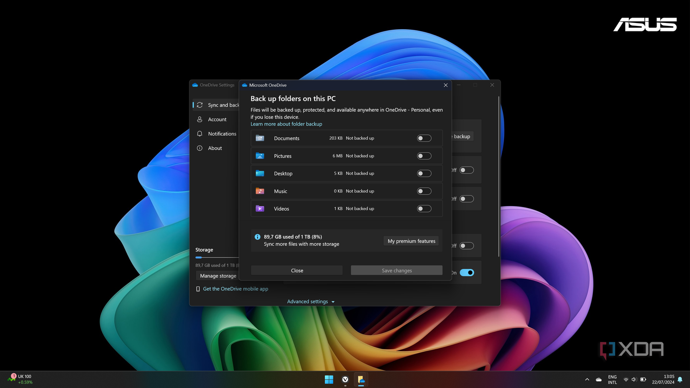Go to the About section

pyautogui.click(x=215, y=148)
